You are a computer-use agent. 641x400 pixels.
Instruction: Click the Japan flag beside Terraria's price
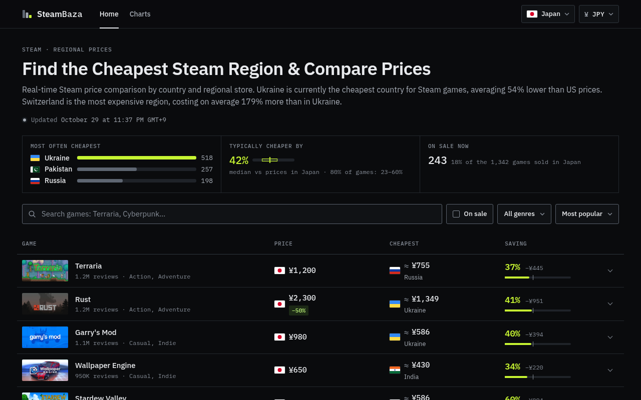click(279, 270)
